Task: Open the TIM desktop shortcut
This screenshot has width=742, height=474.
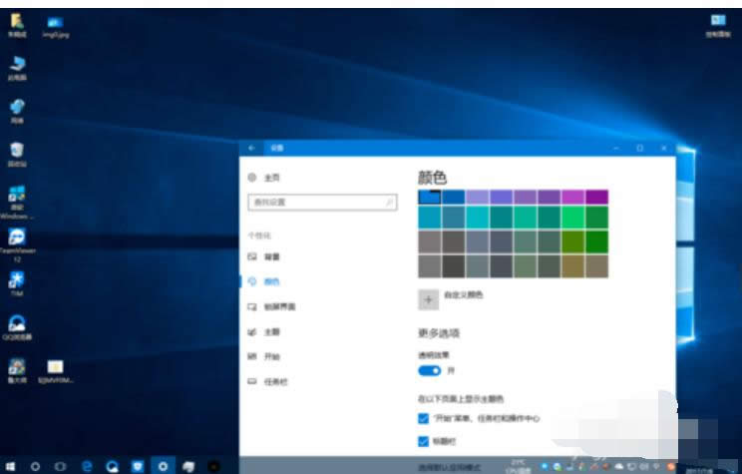Action: [x=17, y=281]
